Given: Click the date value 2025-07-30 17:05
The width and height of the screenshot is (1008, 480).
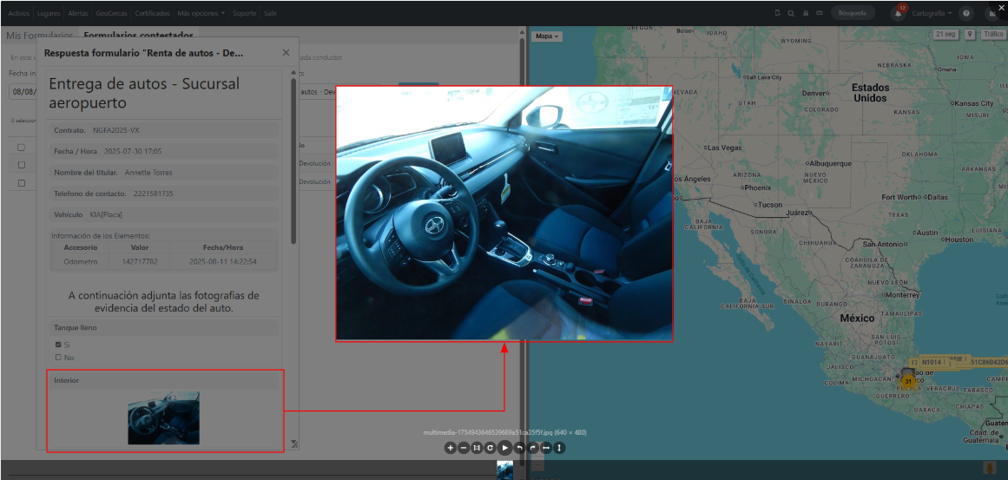Looking at the screenshot, I should tap(133, 152).
